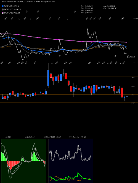Click the 812 price axis label
Viewport: 138px width, 183px height.
(x=133, y=103)
